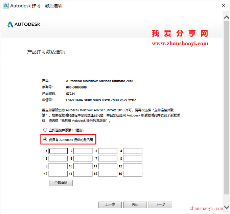Click the scrollbar down arrow
The image size is (230, 214).
point(227,207)
